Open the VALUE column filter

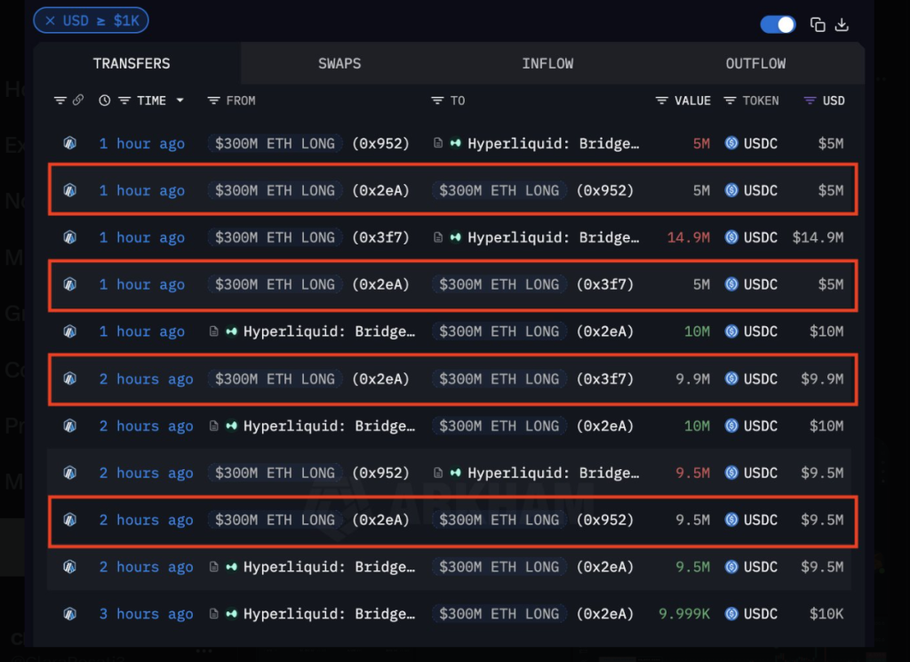click(662, 100)
